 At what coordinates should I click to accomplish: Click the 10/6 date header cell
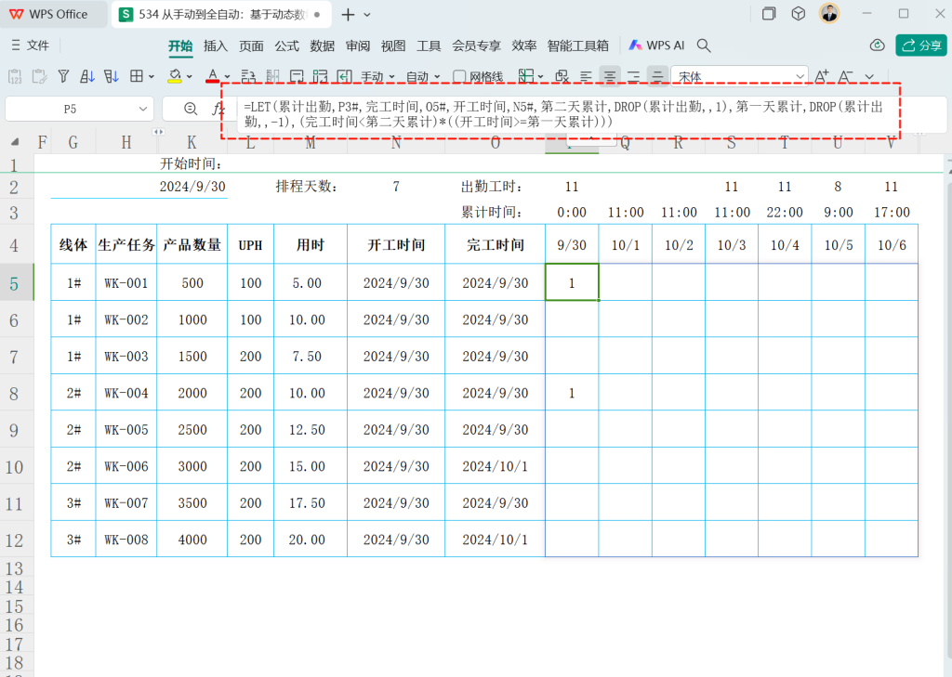892,245
